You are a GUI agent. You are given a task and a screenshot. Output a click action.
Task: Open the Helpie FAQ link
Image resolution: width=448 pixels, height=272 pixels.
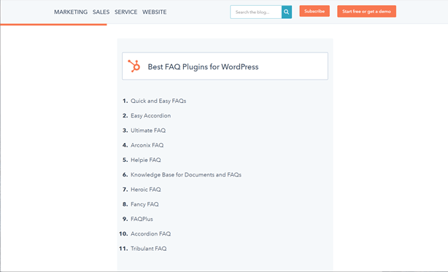tap(146, 160)
